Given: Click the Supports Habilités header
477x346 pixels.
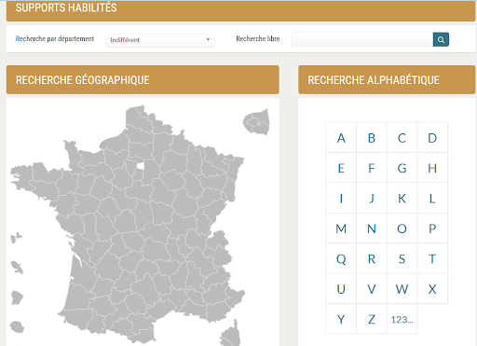Looking at the screenshot, I should tap(240, 10).
